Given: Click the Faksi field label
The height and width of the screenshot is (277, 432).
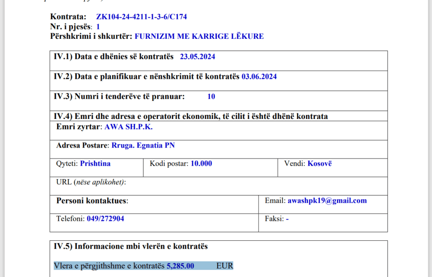Looking at the screenshot, I should tap(274, 218).
